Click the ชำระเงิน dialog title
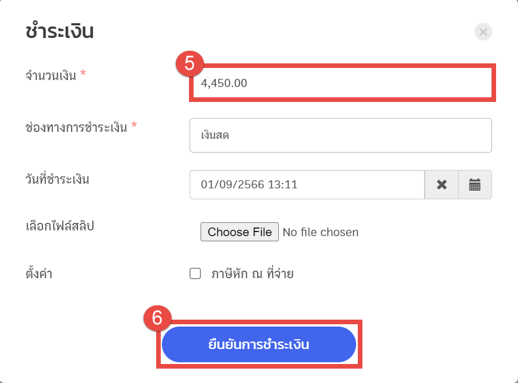 pos(60,32)
